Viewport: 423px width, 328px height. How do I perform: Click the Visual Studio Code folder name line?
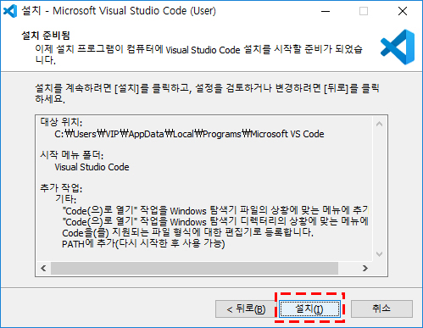tap(92, 167)
